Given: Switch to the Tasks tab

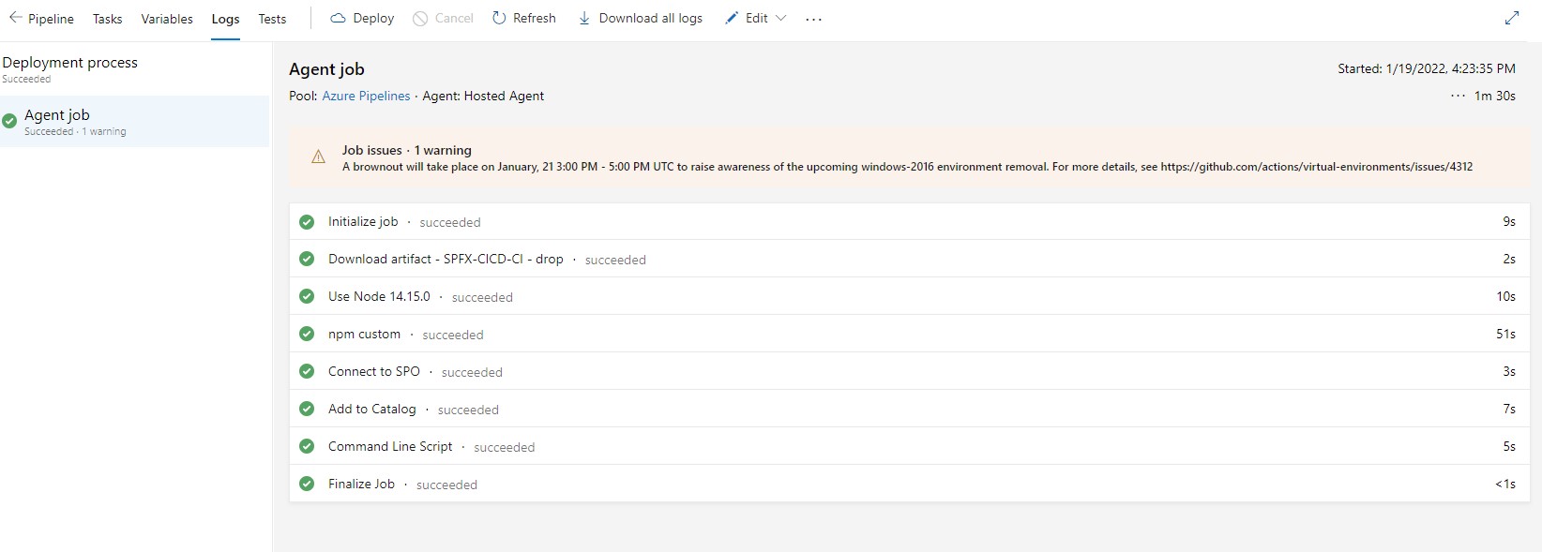Looking at the screenshot, I should pos(107,19).
